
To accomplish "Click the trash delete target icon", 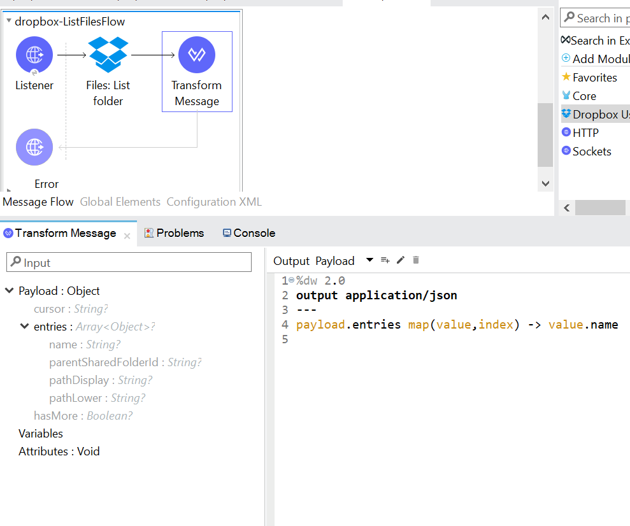I will [416, 260].
